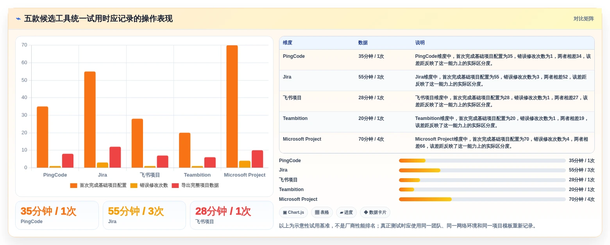Click the red Jira bar in chart

click(115, 157)
